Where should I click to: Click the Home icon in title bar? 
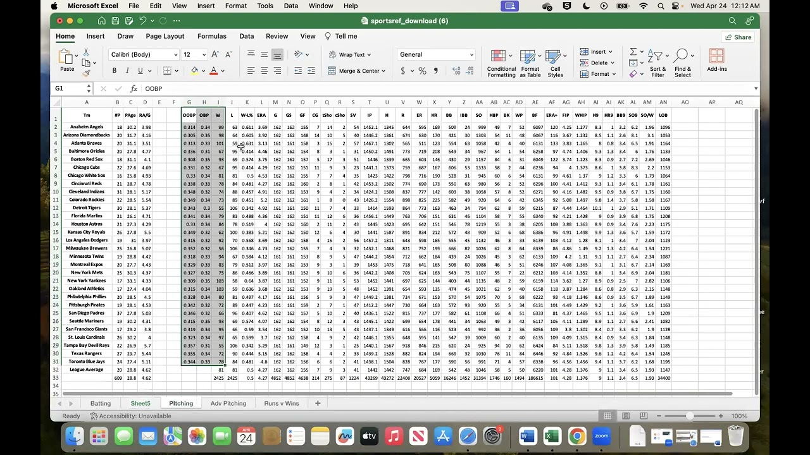101,21
